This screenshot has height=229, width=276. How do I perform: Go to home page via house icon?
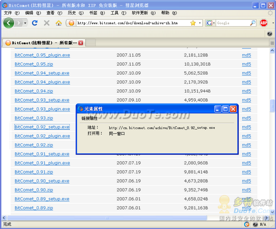click(x=59, y=23)
